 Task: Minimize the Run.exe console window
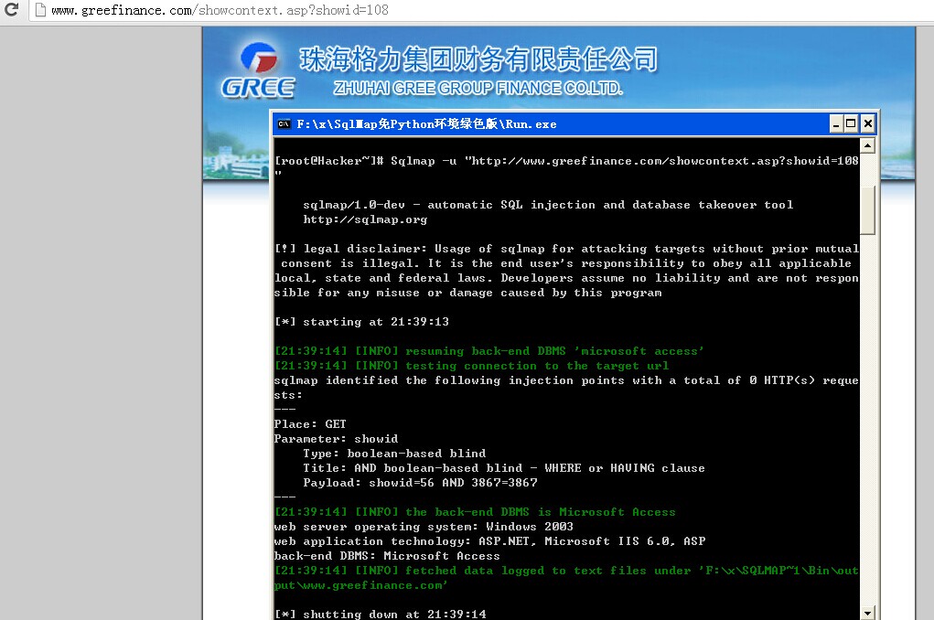tap(836, 123)
